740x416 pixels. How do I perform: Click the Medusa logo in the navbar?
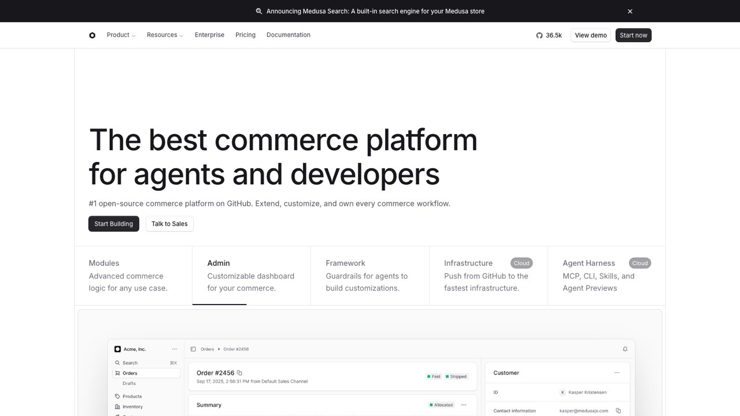(x=92, y=35)
